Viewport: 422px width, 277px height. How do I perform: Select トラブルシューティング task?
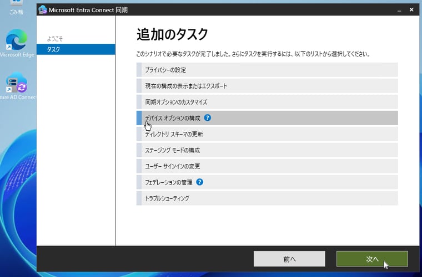(x=267, y=198)
